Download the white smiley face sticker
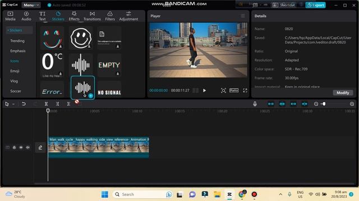The height and width of the screenshot is (201, 359). (89, 46)
